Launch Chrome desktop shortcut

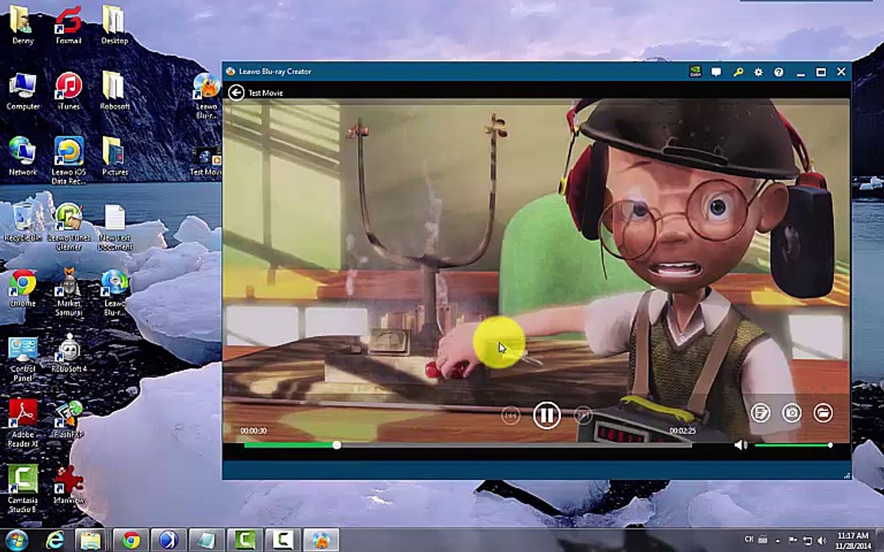[x=22, y=287]
